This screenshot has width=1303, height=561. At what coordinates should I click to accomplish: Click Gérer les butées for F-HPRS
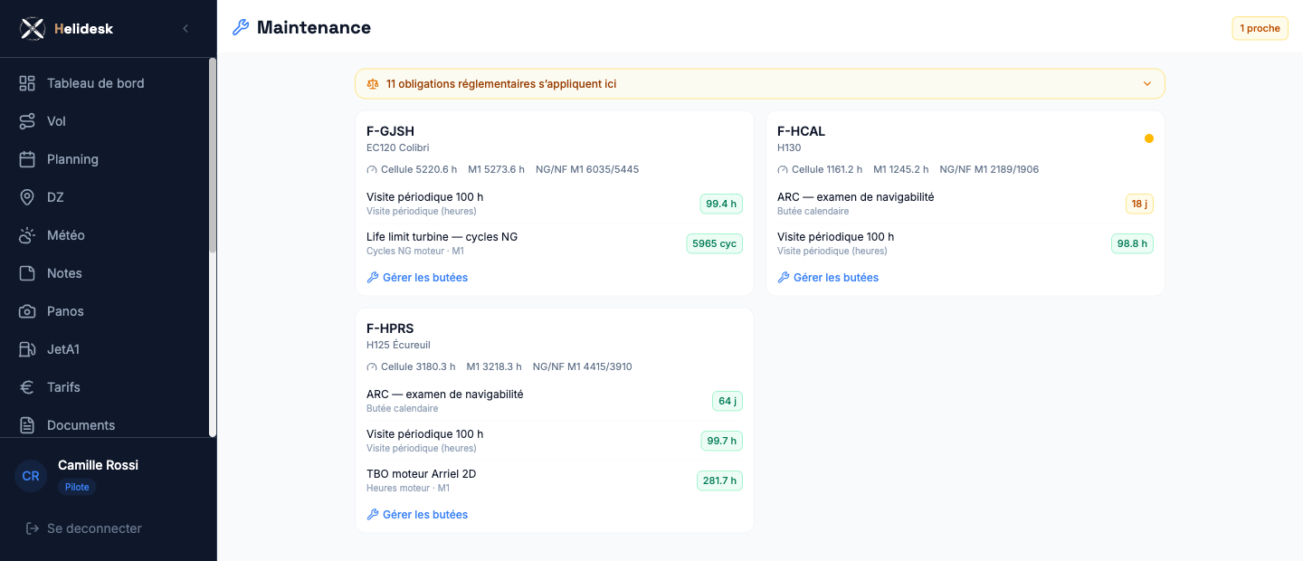pyautogui.click(x=417, y=515)
